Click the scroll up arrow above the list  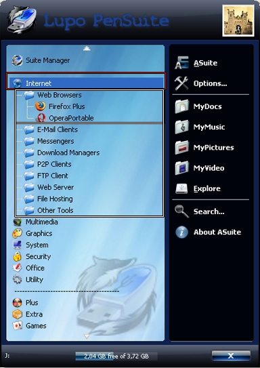(x=87, y=48)
